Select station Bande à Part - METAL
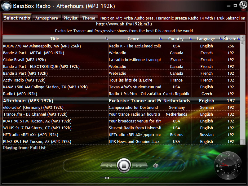The width and height of the screenshot is (248, 186). tap(33, 53)
